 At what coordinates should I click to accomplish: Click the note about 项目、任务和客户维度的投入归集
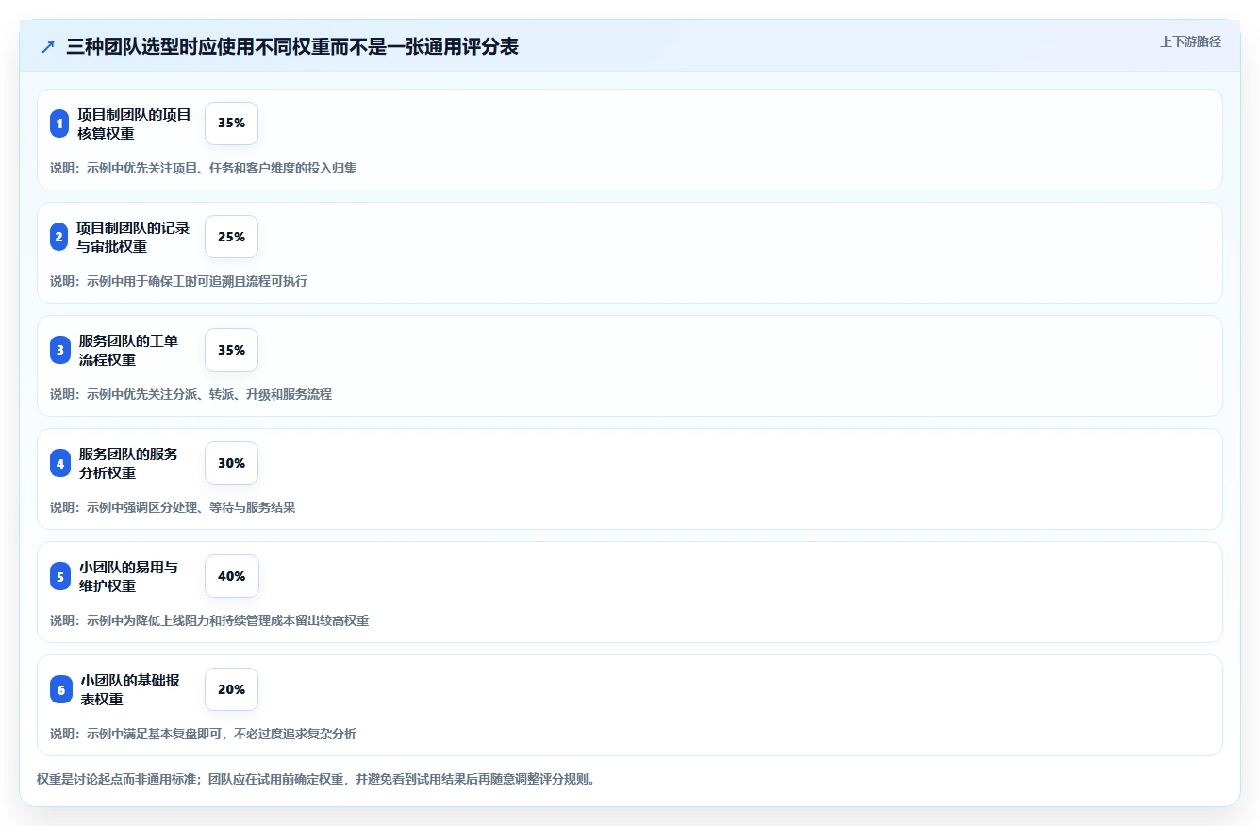pos(203,168)
